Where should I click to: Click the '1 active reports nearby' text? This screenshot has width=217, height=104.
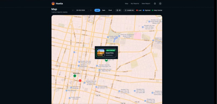(x=59, y=12)
